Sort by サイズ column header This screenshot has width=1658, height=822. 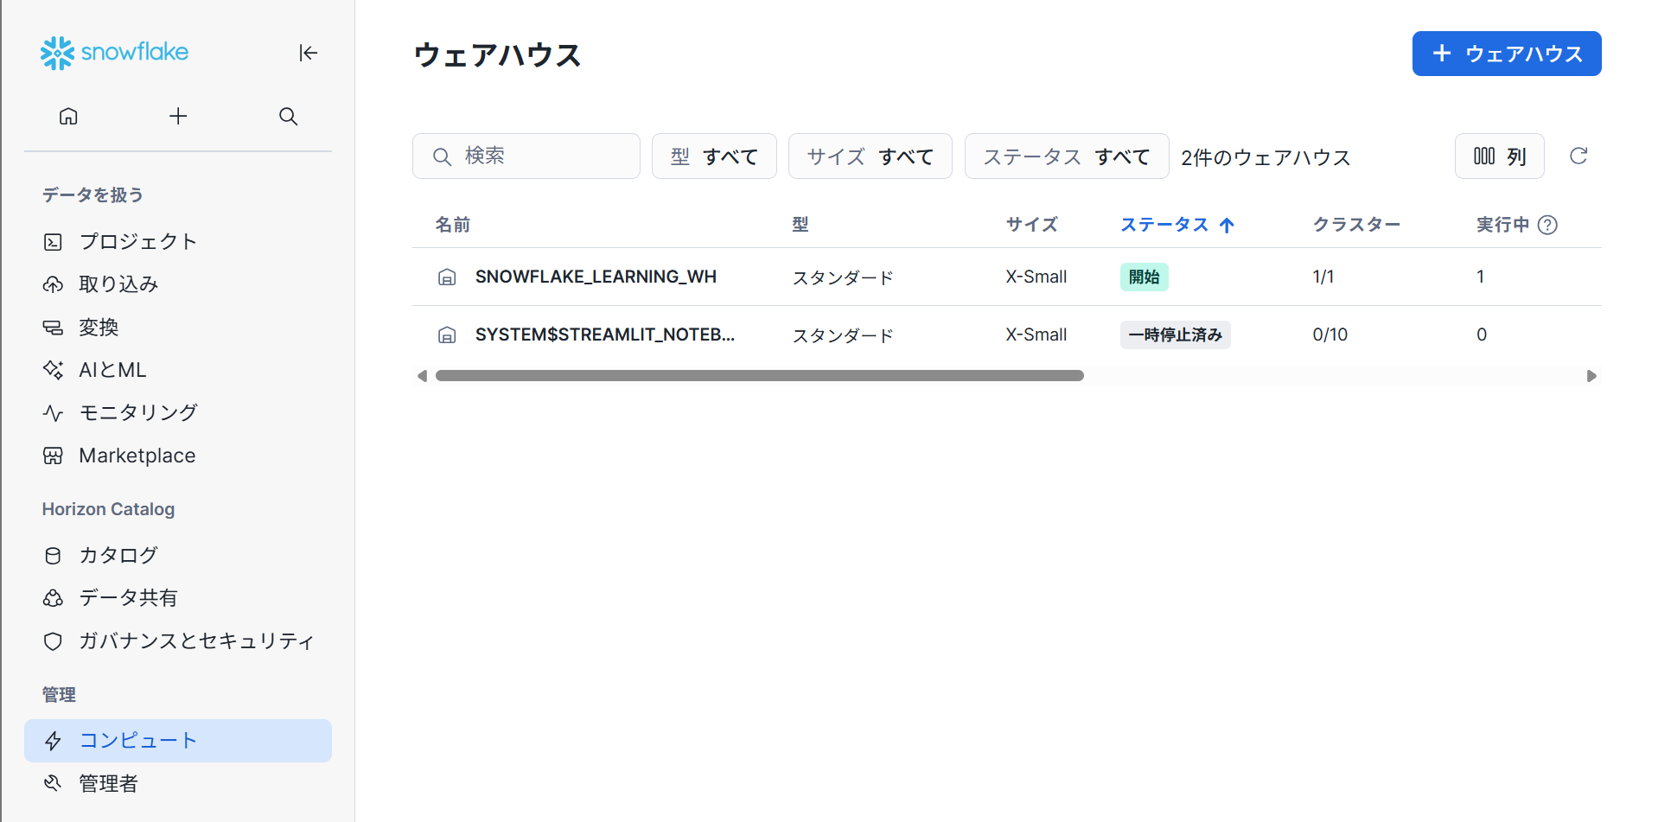point(1032,225)
